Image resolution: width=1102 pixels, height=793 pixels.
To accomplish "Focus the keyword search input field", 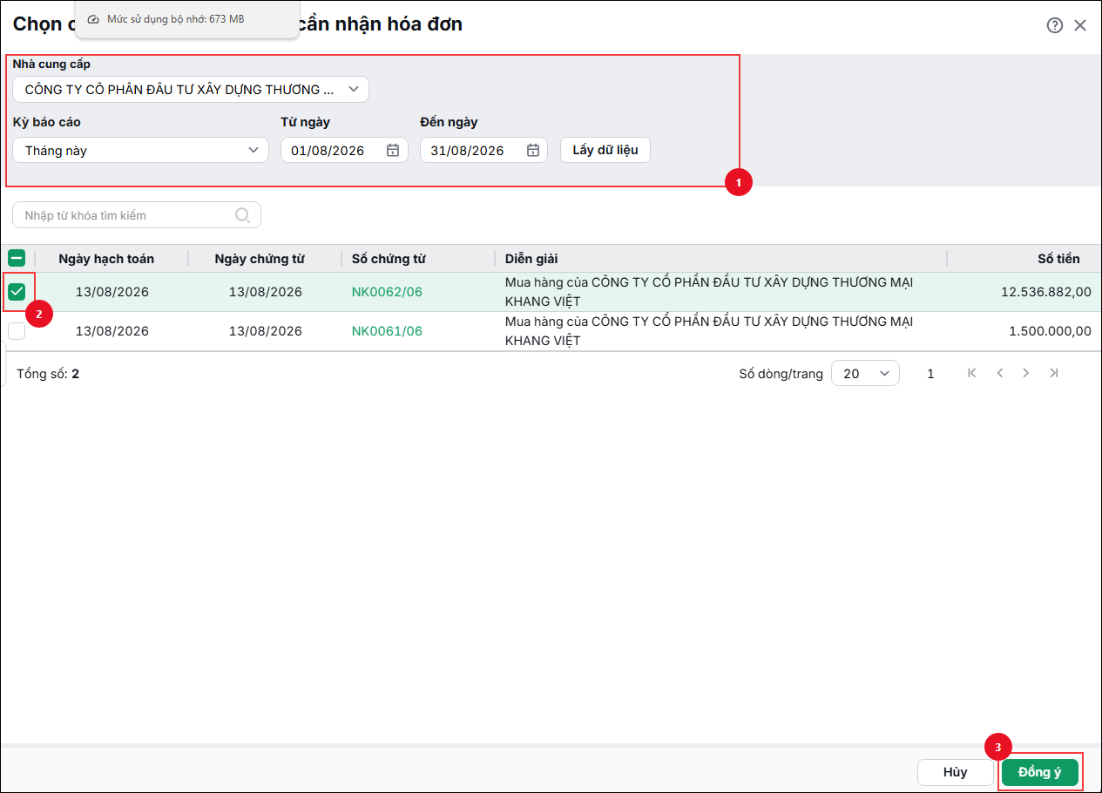I will (137, 215).
